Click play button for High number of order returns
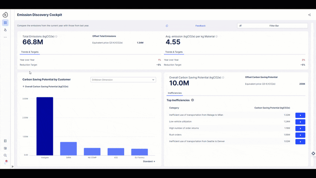This screenshot has height=178, width=316. (x=300, y=129)
